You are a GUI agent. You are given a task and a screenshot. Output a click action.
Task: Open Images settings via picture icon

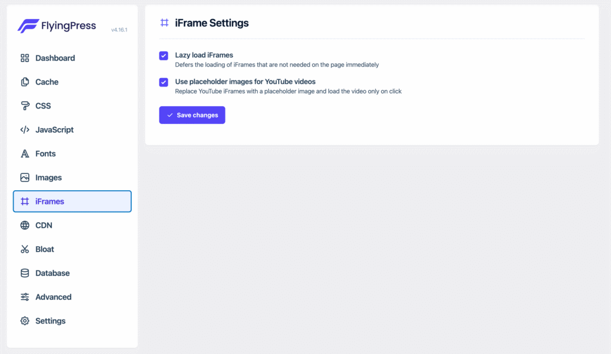pyautogui.click(x=24, y=177)
